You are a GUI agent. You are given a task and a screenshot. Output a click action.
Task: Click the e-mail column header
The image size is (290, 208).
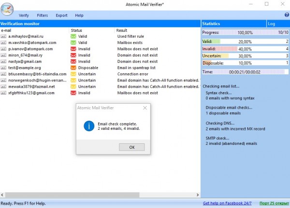pos(34,30)
